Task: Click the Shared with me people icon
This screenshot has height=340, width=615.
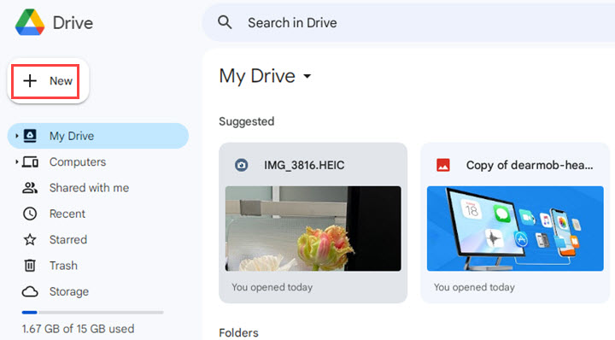Action: pyautogui.click(x=30, y=188)
